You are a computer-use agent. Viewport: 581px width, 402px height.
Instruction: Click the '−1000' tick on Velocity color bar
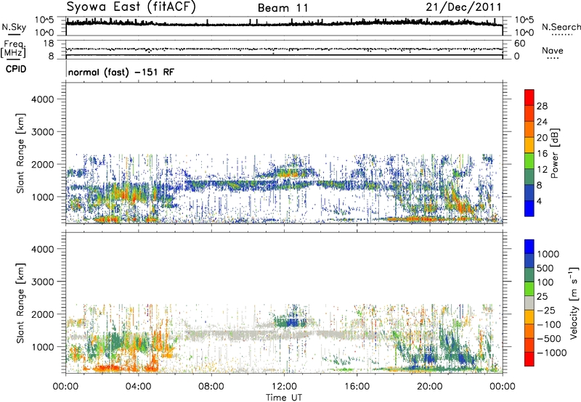click(x=552, y=353)
